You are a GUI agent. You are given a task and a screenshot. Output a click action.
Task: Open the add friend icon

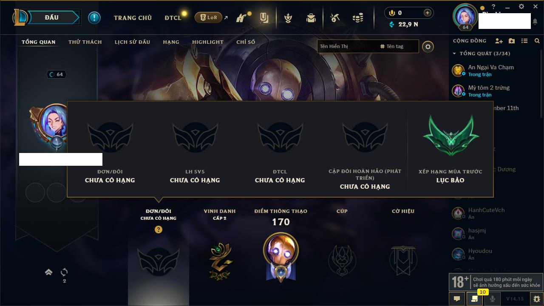point(499,41)
